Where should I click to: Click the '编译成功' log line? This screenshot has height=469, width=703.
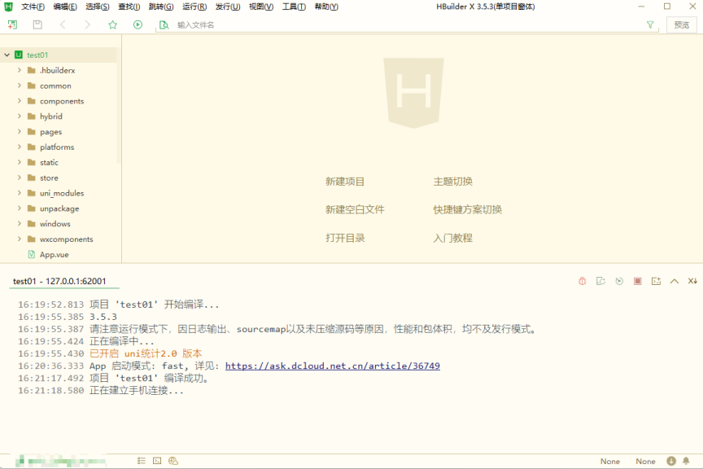pyautogui.click(x=114, y=378)
